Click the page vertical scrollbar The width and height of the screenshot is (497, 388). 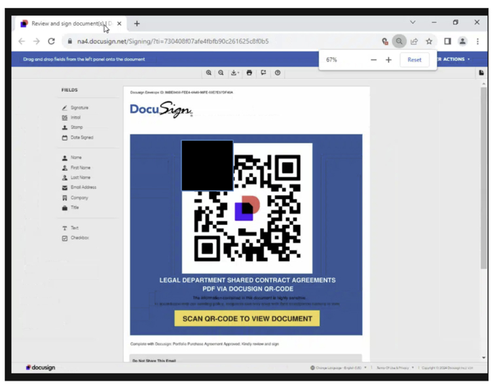coord(483,178)
